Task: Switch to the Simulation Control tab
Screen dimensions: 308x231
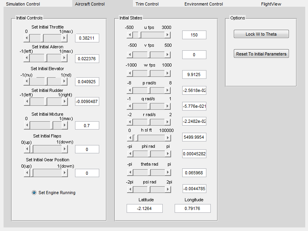Action: (x=23, y=4)
